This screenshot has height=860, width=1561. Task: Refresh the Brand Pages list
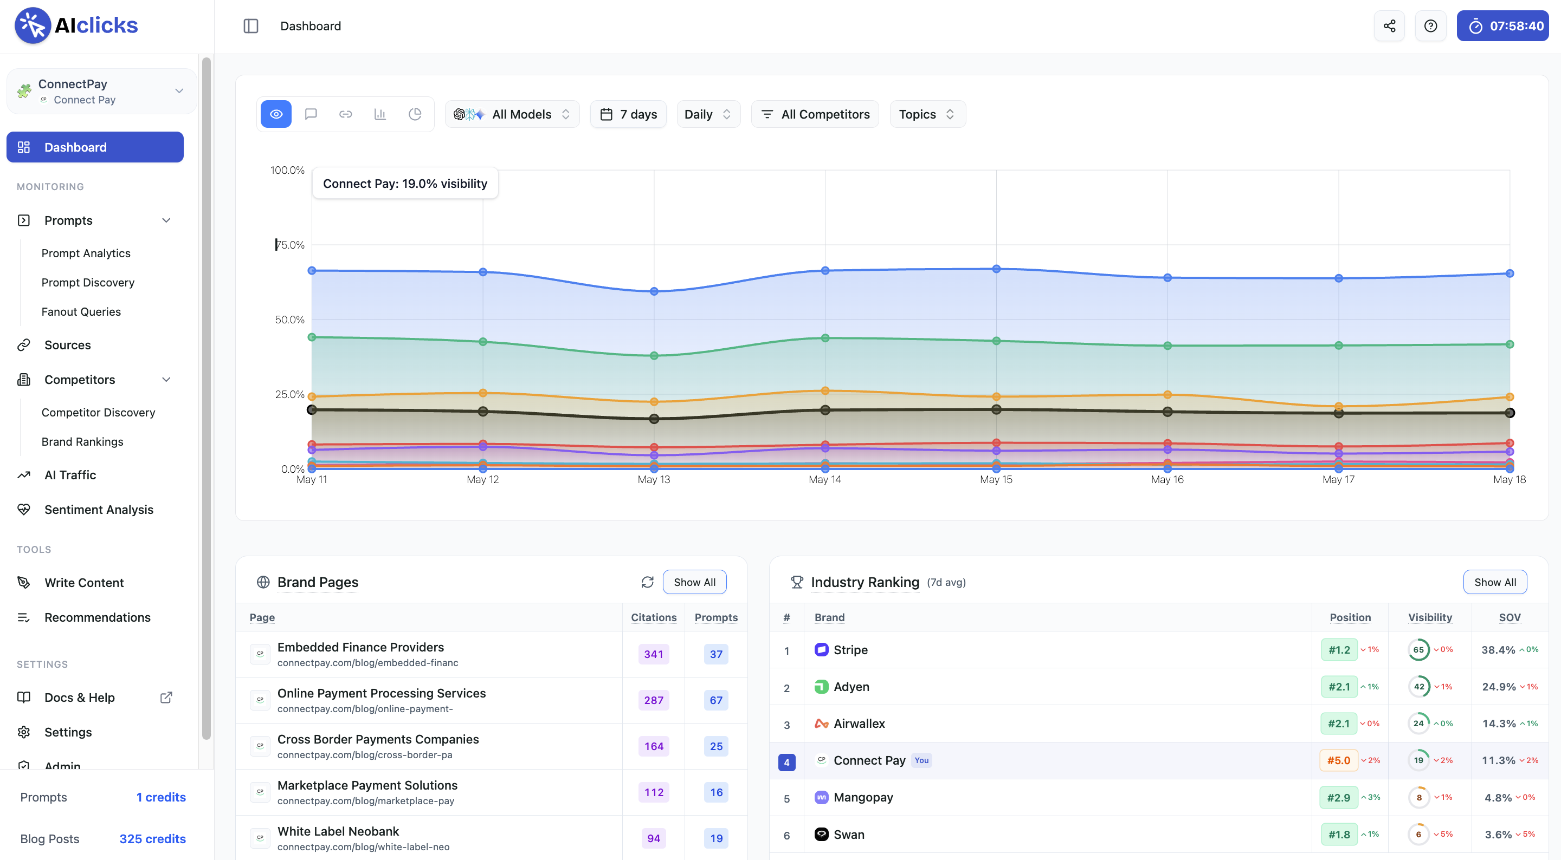[647, 582]
